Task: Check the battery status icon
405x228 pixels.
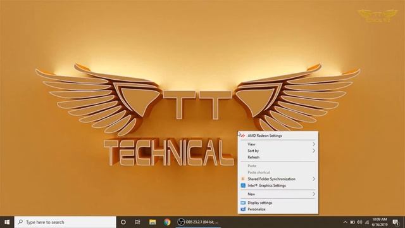Action: [x=352, y=222]
